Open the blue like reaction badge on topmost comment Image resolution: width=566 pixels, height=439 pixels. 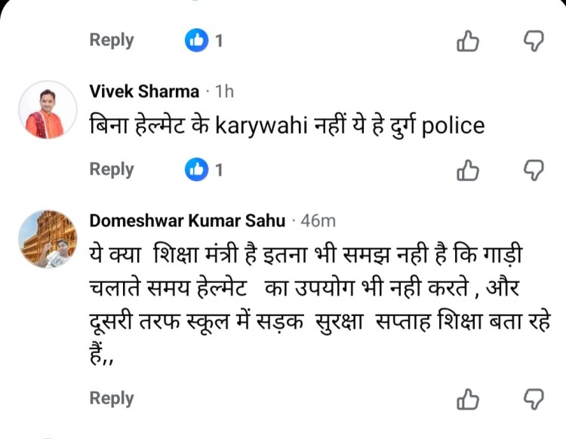(196, 41)
